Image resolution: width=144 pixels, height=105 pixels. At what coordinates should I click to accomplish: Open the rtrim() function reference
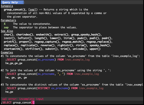point(81,45)
